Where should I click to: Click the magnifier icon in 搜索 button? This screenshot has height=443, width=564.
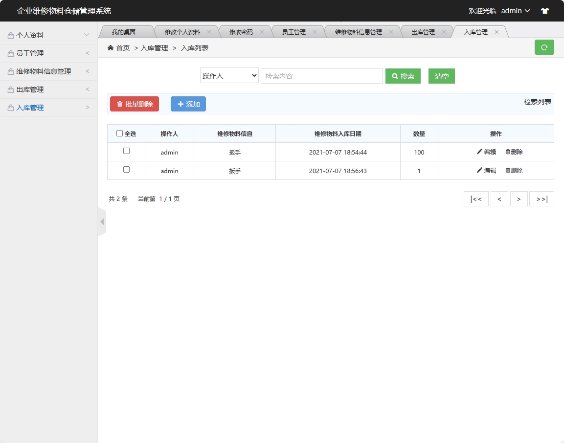[395, 76]
